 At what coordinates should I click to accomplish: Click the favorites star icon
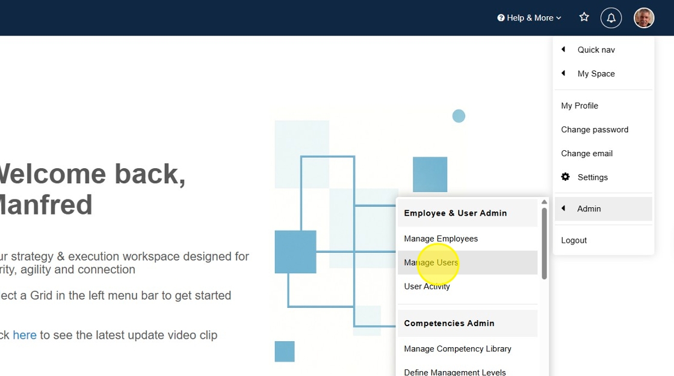click(x=584, y=17)
